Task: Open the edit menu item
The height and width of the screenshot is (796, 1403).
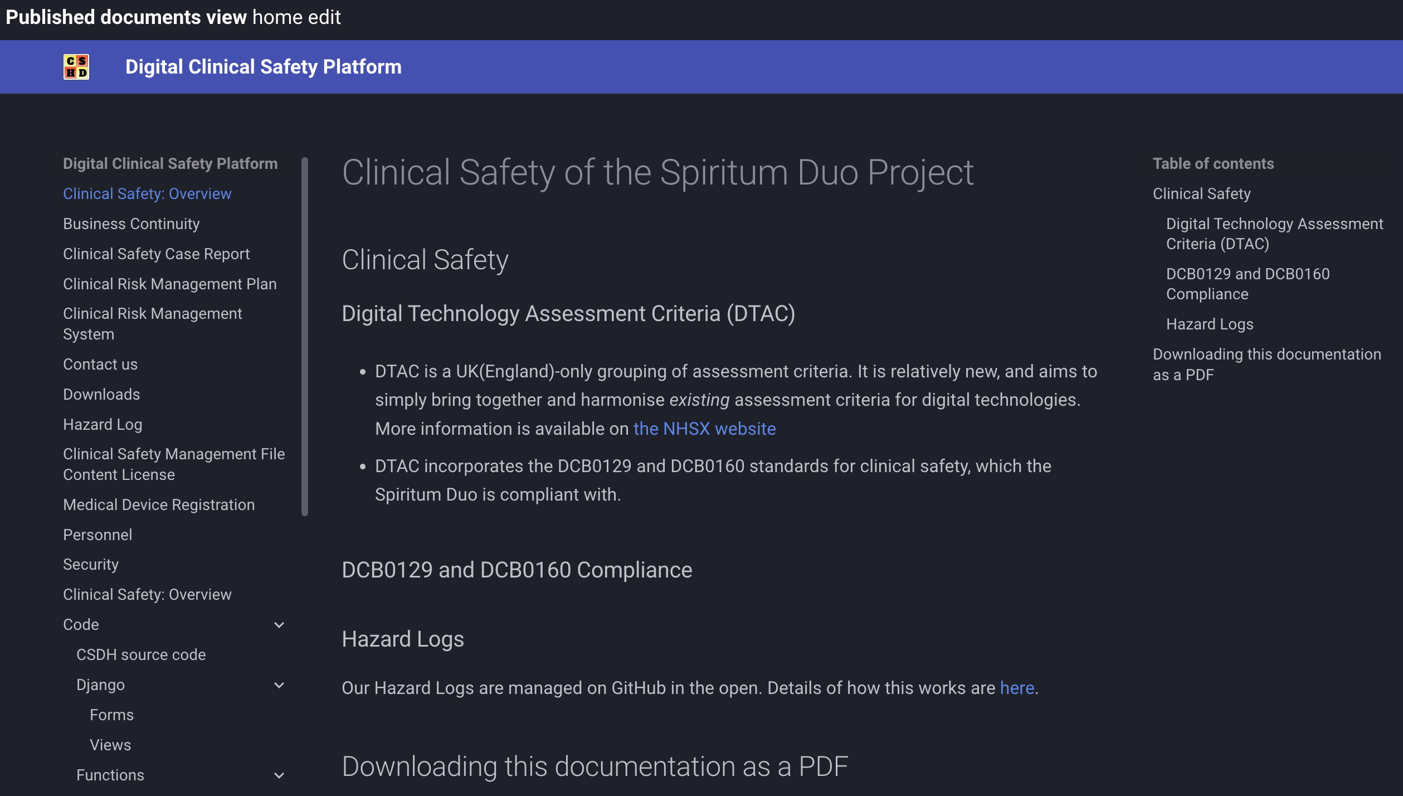Action: [x=325, y=17]
